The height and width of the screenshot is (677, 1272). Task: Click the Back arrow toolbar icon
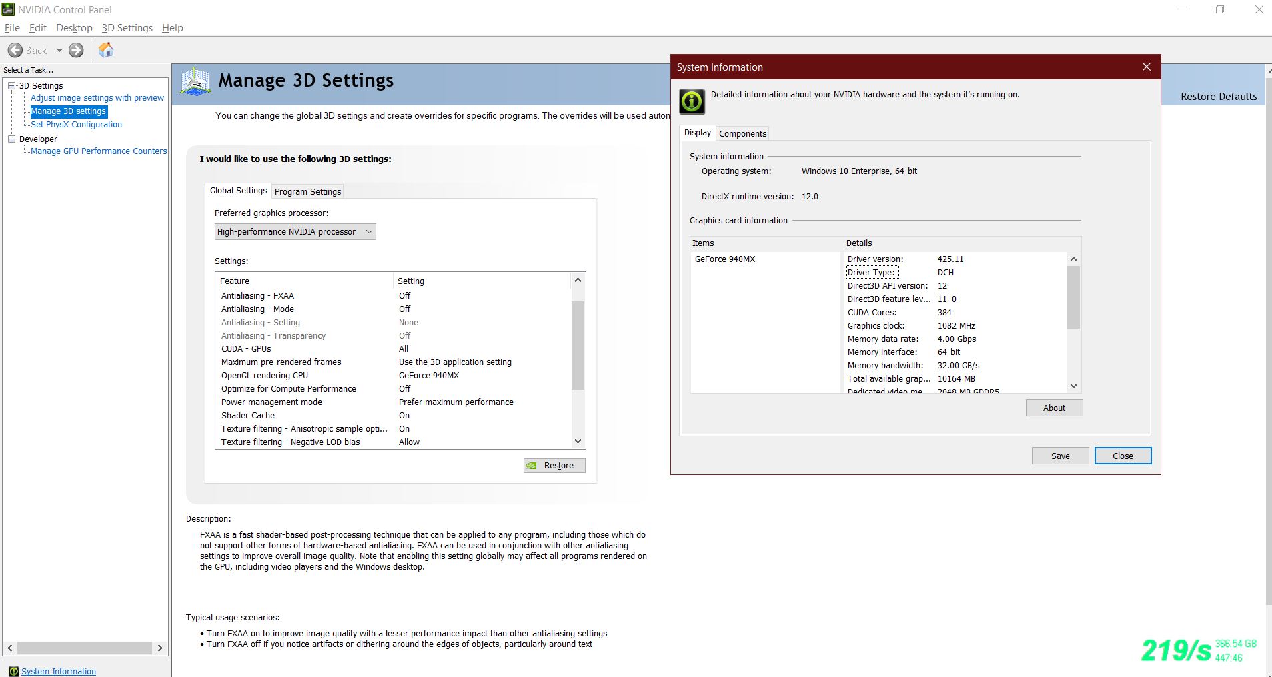click(x=15, y=50)
